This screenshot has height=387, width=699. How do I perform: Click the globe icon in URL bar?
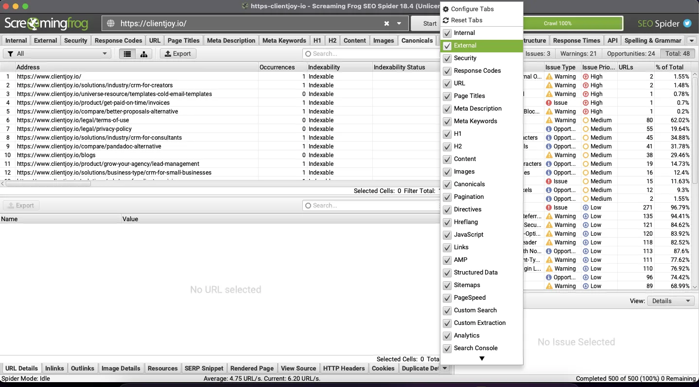point(110,23)
